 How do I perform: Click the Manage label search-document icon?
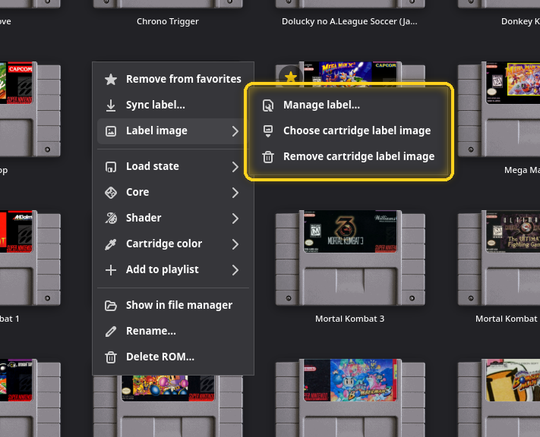point(268,105)
